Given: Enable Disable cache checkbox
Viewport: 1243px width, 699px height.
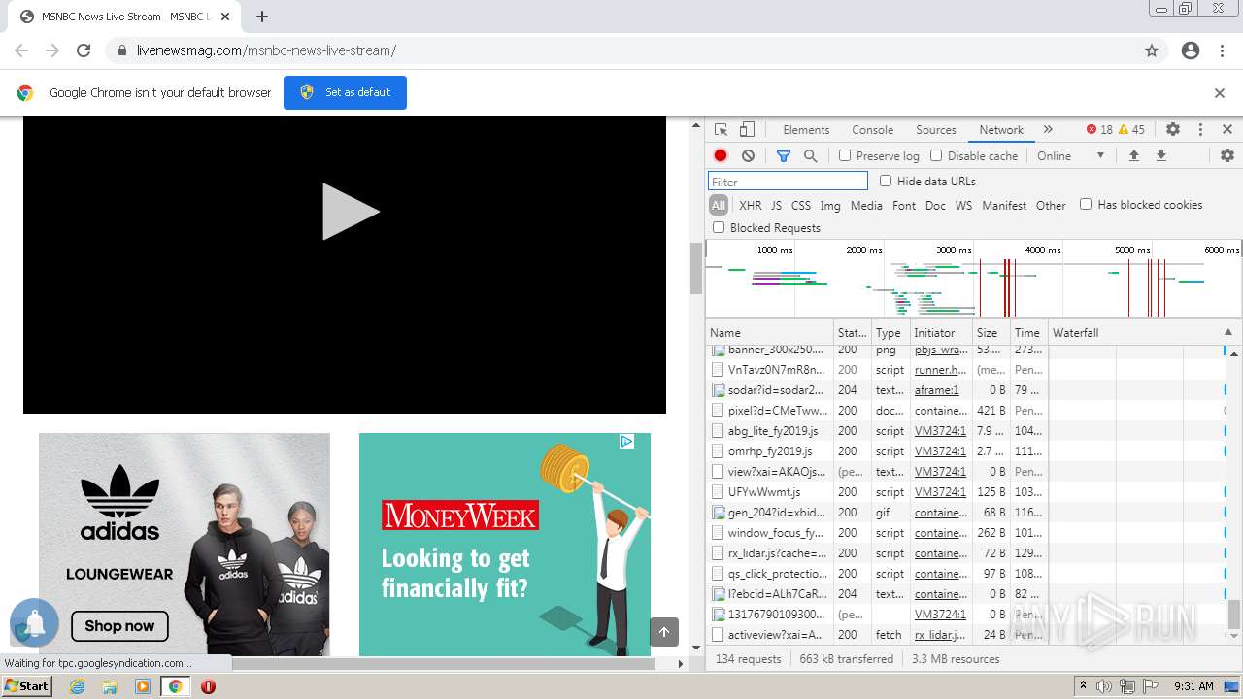Looking at the screenshot, I should coord(936,155).
